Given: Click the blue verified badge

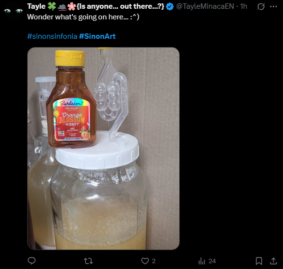Looking at the screenshot, I should pos(170,7).
